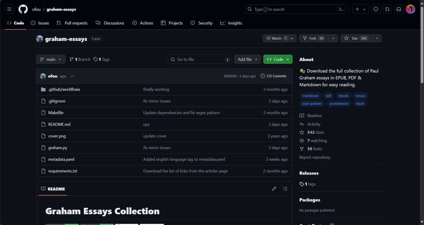
Task: Open the ofou owner link in breadcrumb
Action: pyautogui.click(x=37, y=10)
